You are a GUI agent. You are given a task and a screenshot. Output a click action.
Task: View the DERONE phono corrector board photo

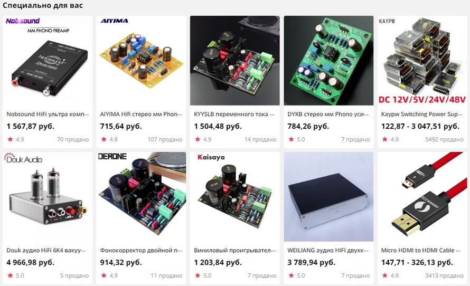pos(141,197)
